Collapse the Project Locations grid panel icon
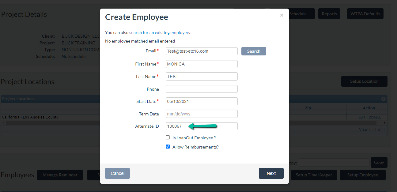This screenshot has height=192, width=397. tap(383, 99)
